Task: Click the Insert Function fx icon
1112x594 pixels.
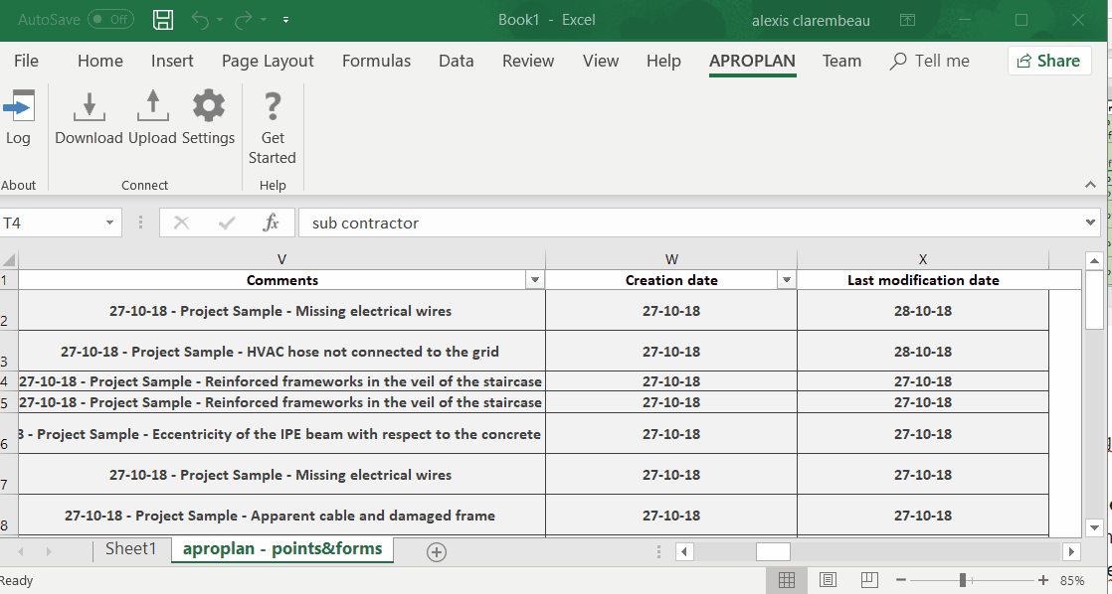Action: click(271, 223)
